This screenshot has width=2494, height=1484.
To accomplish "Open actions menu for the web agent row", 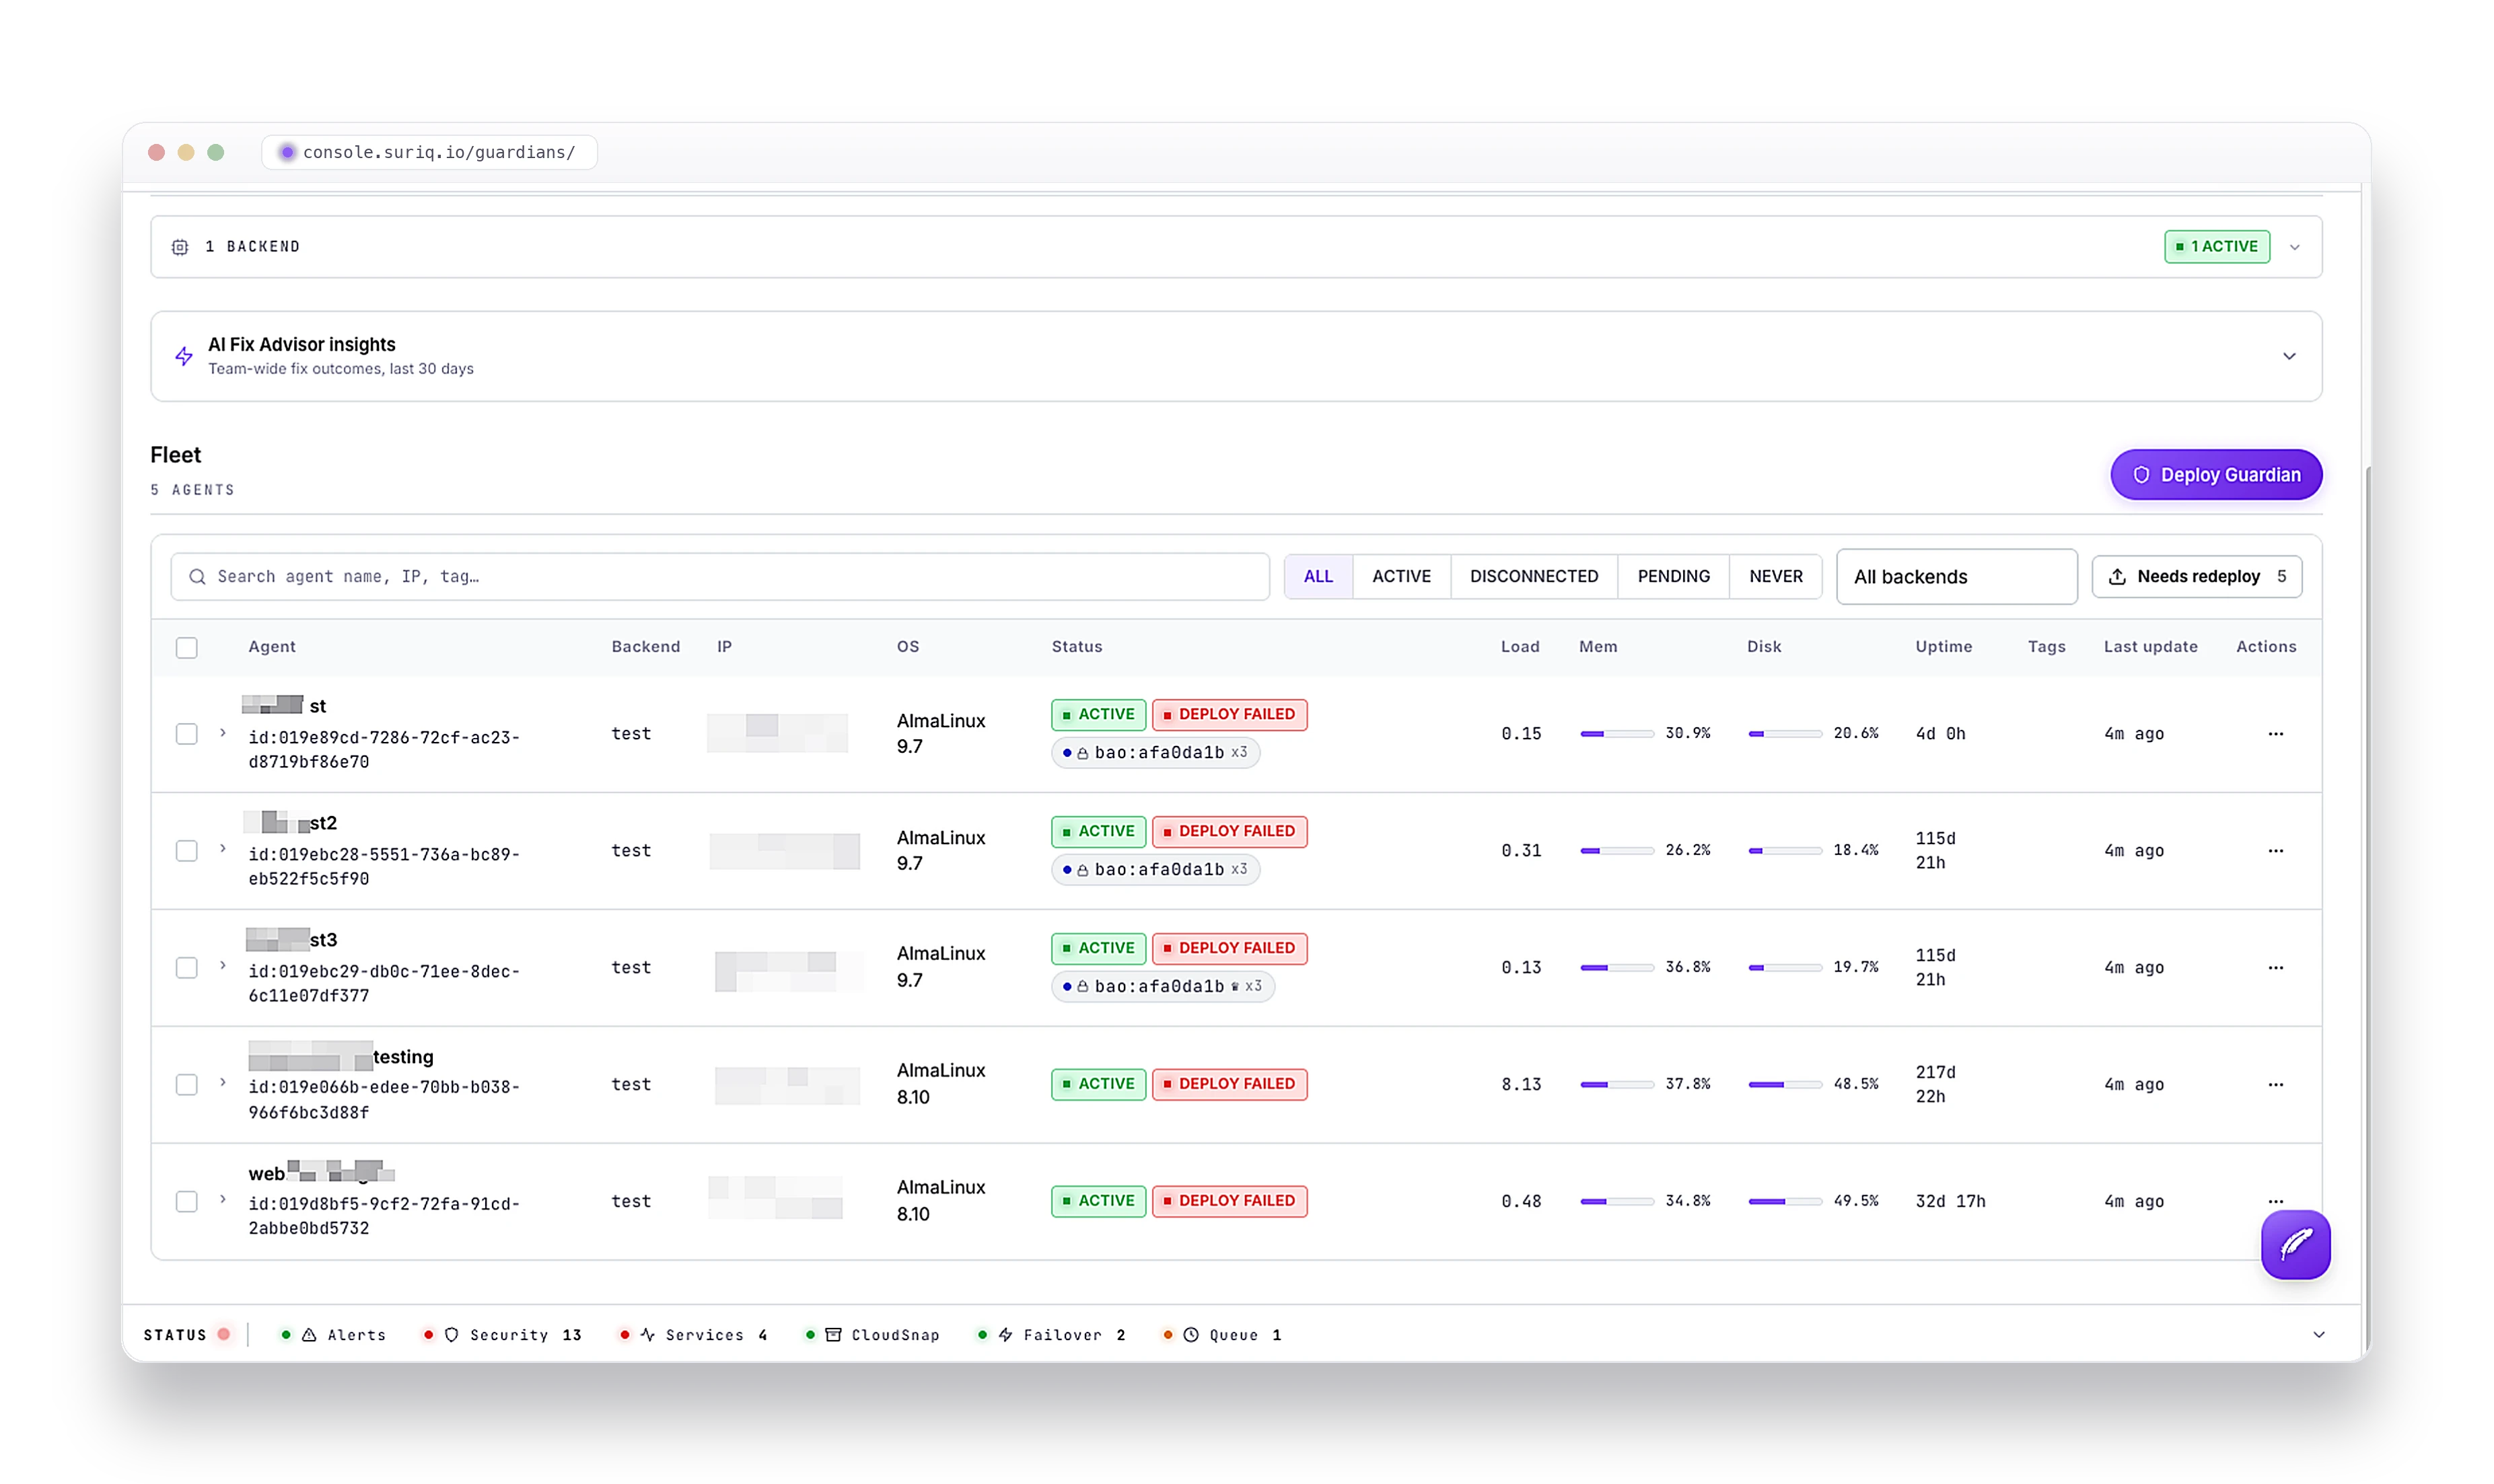I will pos(2275,1201).
